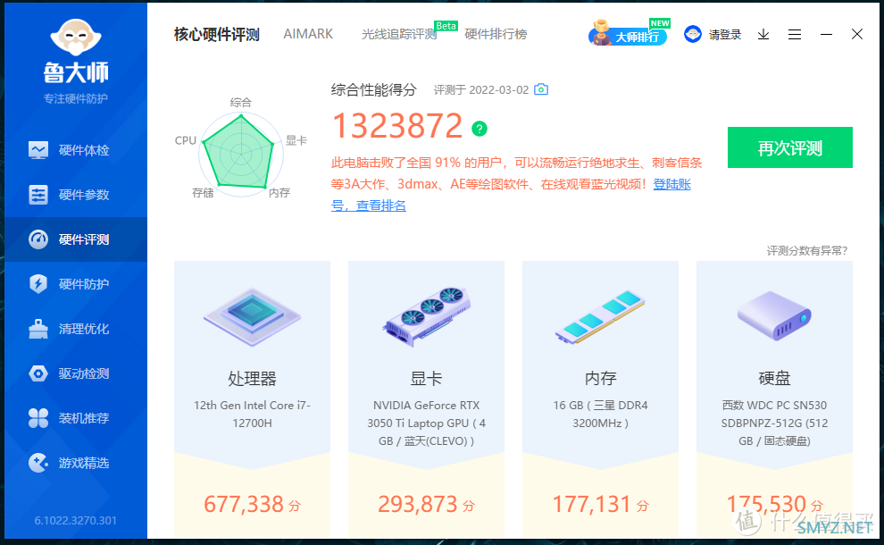Click the graphics card illustration
The width and height of the screenshot is (884, 545).
[x=426, y=316]
